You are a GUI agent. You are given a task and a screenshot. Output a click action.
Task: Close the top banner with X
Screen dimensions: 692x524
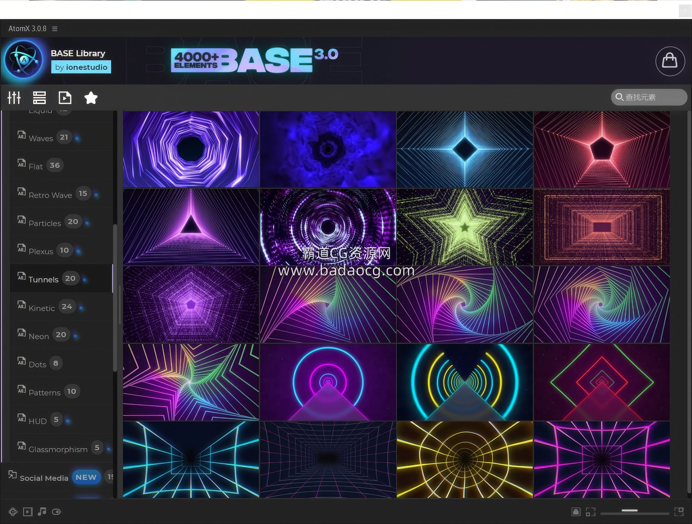(x=685, y=11)
